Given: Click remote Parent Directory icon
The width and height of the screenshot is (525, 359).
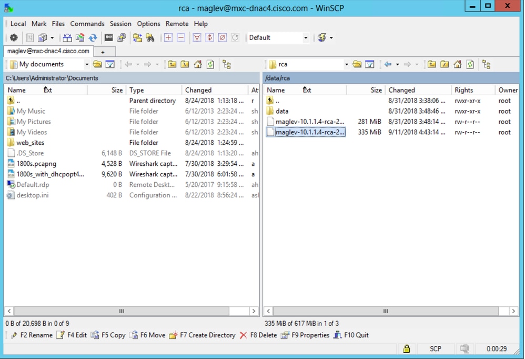Looking at the screenshot, I should (432, 64).
